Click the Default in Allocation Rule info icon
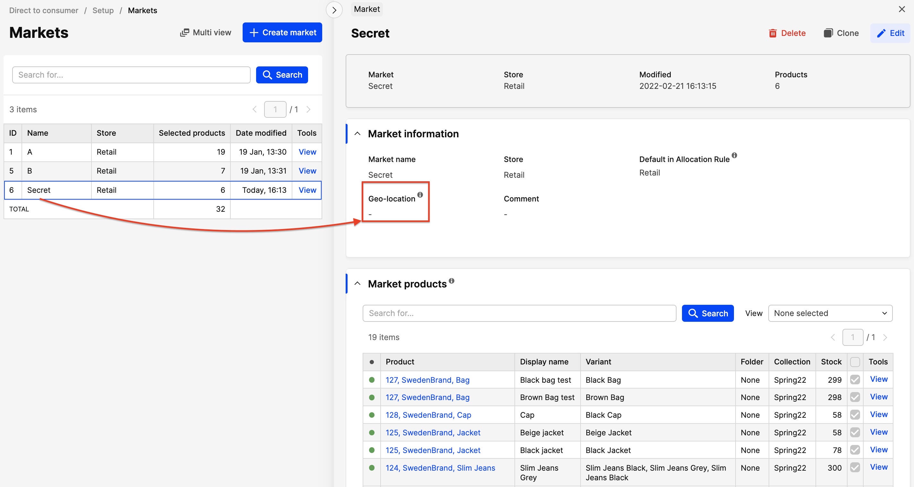Screen dimensions: 914x487 (735, 155)
